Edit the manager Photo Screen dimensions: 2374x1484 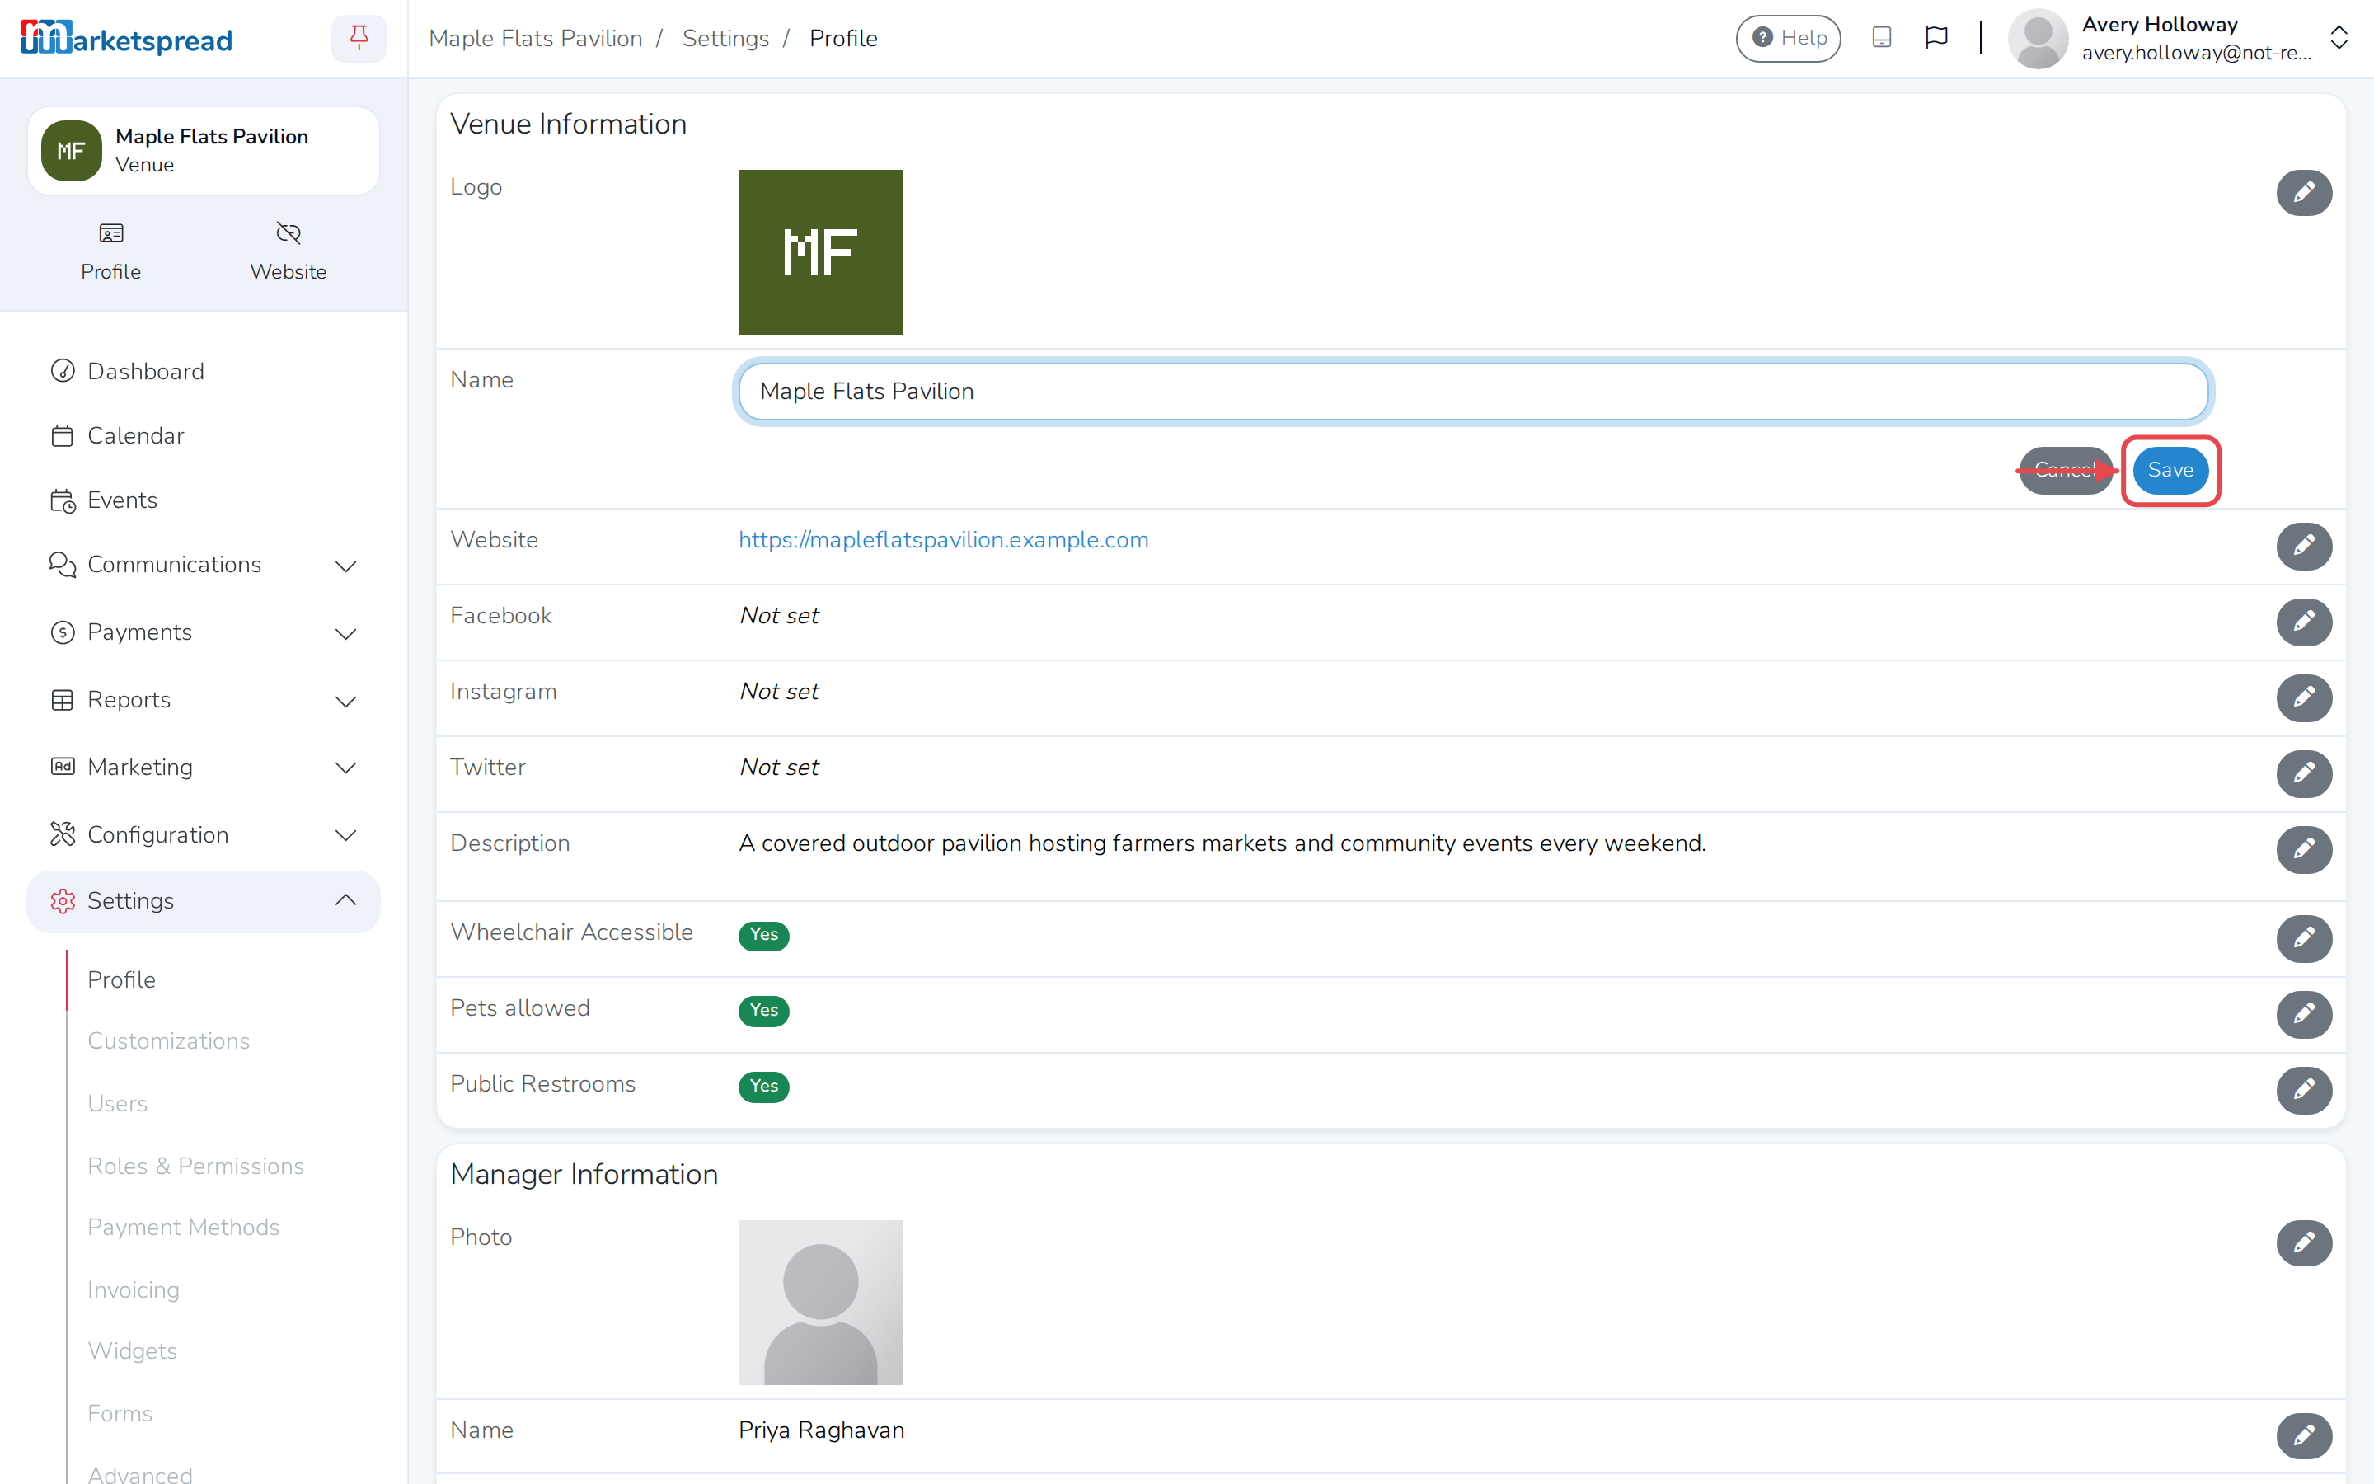point(2303,1243)
